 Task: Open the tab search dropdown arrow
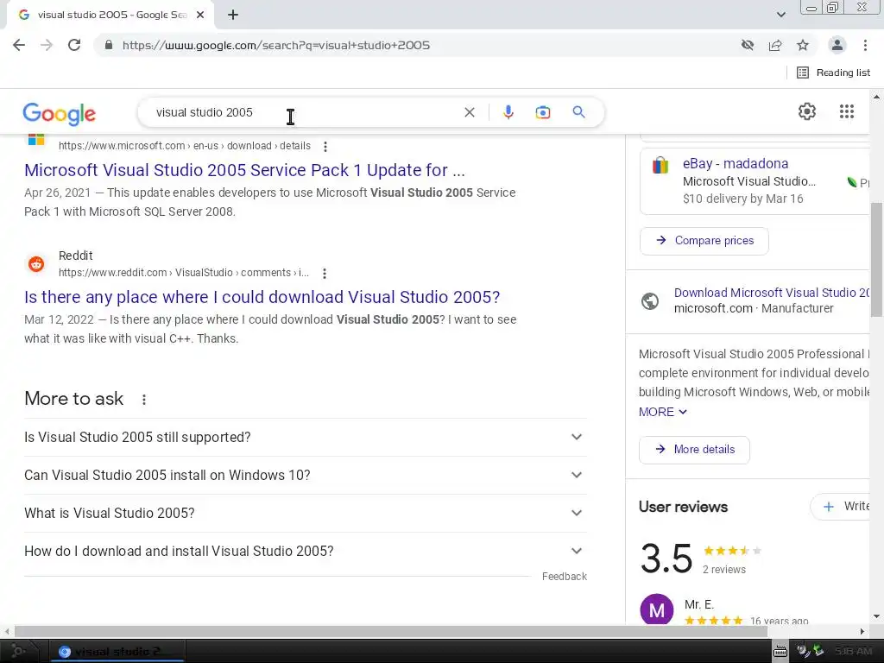point(780,15)
